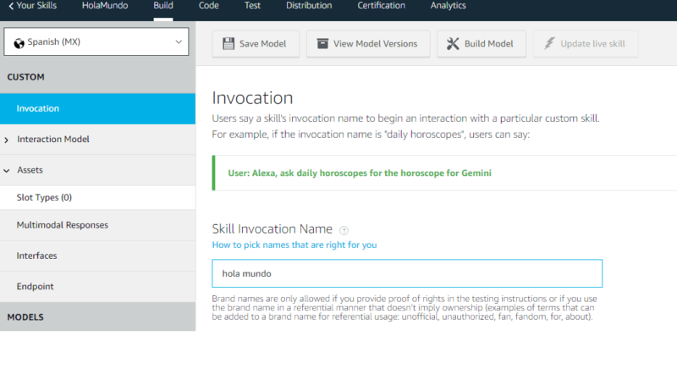Open the Test tab

click(252, 6)
